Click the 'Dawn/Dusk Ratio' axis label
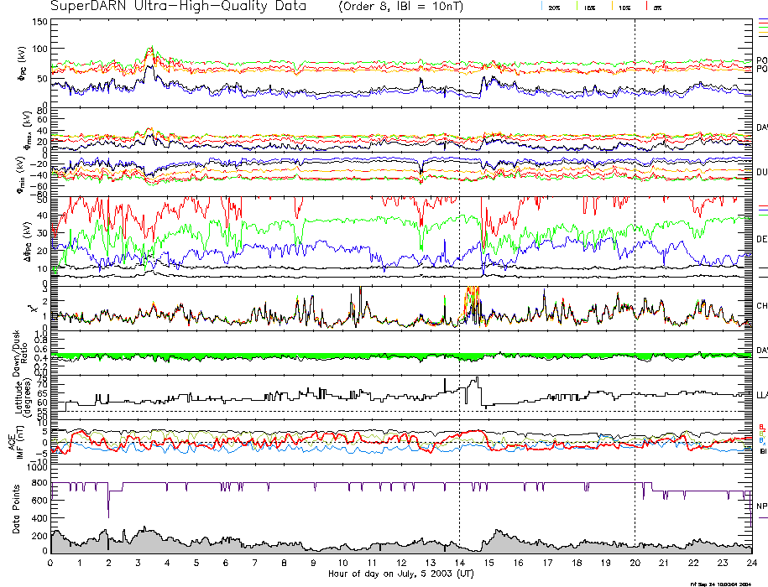This screenshot has height=587, width=768. click(x=21, y=353)
